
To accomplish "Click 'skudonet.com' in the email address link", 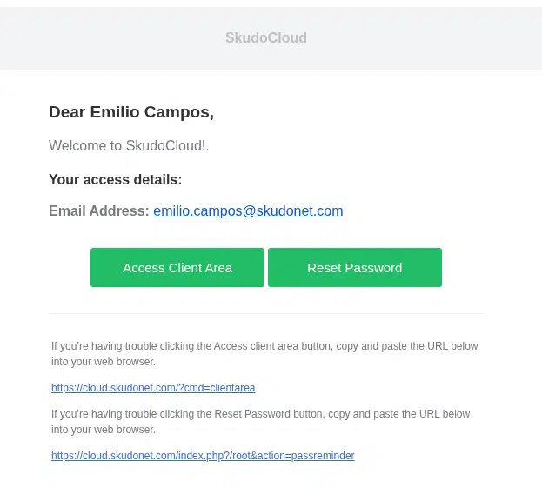I will (x=299, y=211).
